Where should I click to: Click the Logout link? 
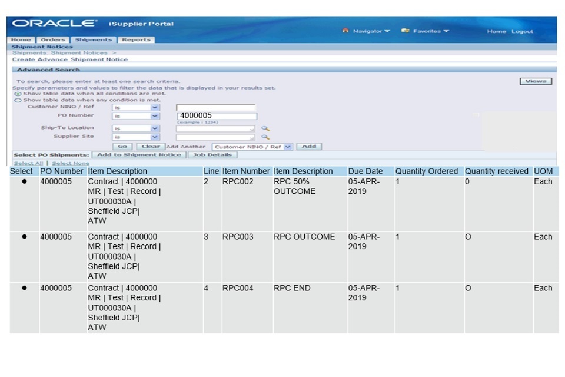click(521, 32)
